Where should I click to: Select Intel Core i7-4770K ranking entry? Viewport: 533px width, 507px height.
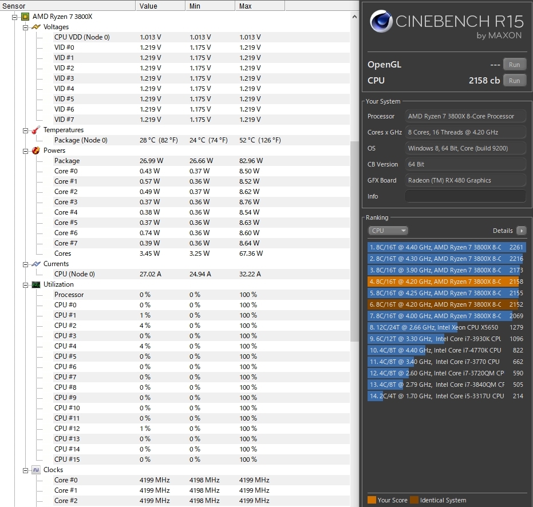pyautogui.click(x=447, y=350)
